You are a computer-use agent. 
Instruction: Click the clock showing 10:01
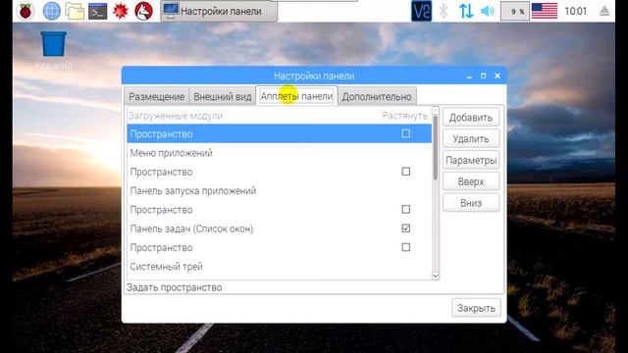(x=576, y=11)
